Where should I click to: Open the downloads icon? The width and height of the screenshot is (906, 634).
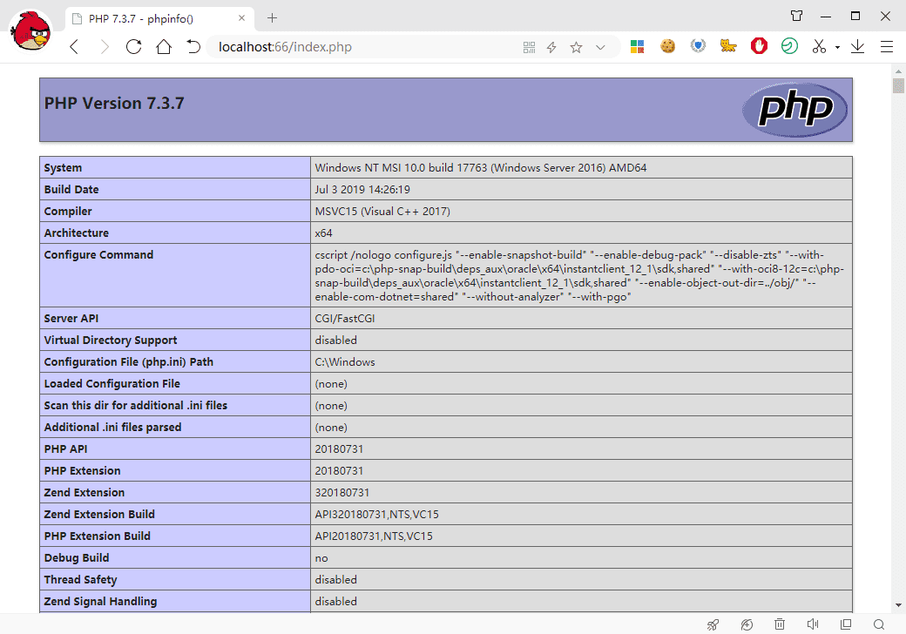tap(857, 47)
